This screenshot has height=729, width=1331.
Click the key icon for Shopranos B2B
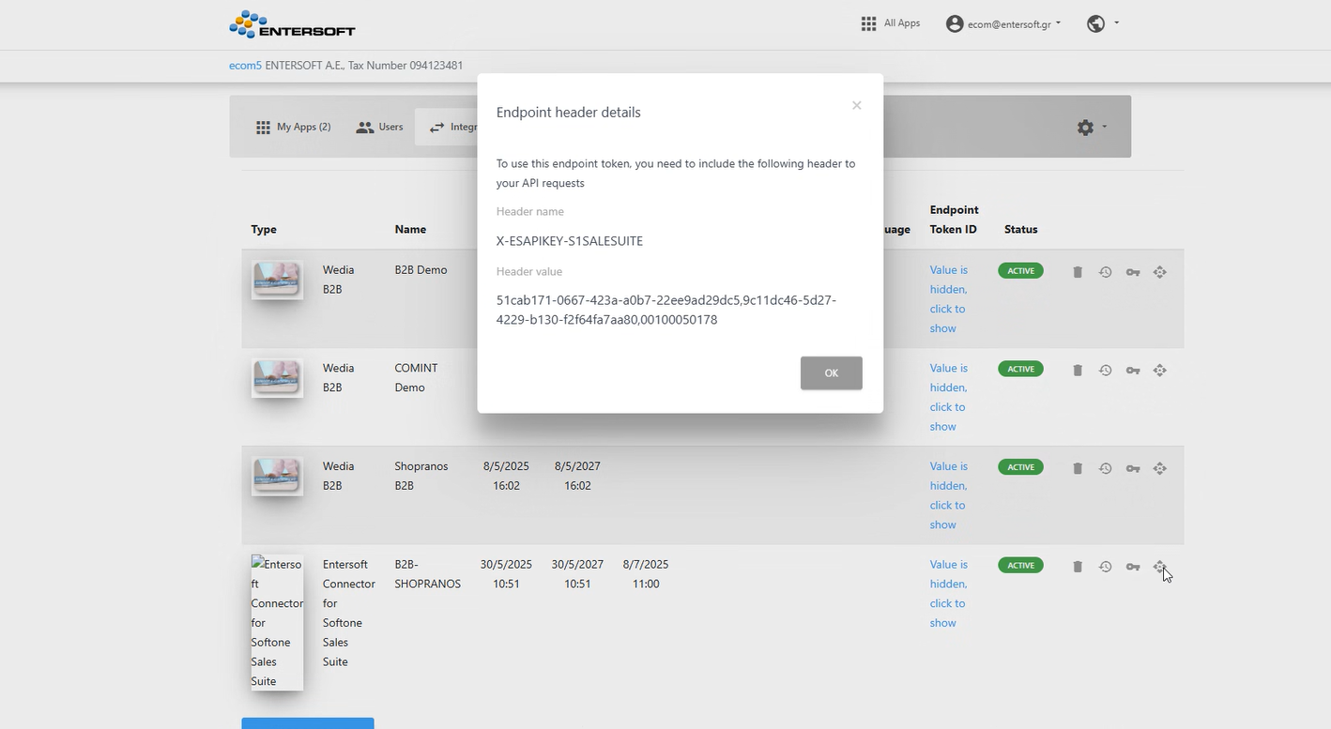[1133, 468]
